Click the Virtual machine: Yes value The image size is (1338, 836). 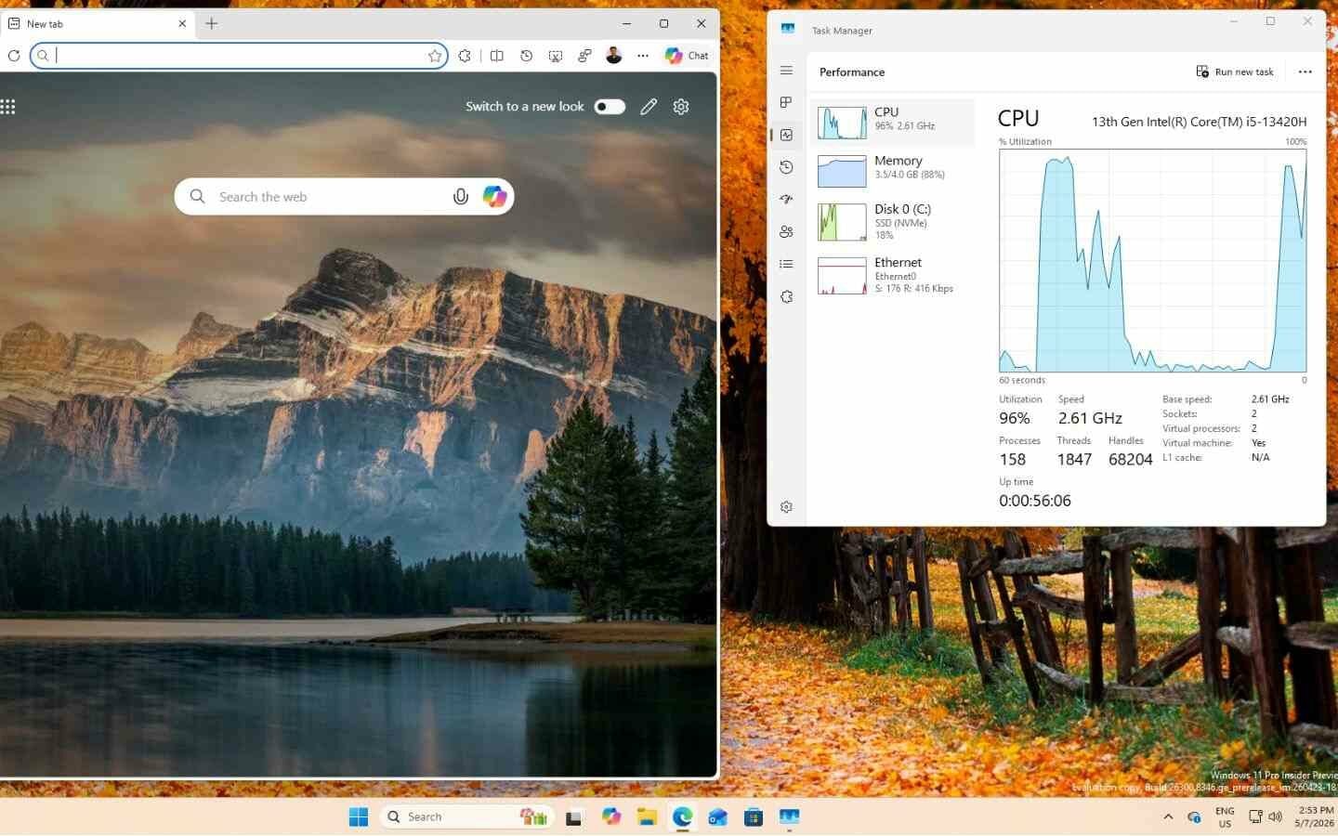(1258, 443)
